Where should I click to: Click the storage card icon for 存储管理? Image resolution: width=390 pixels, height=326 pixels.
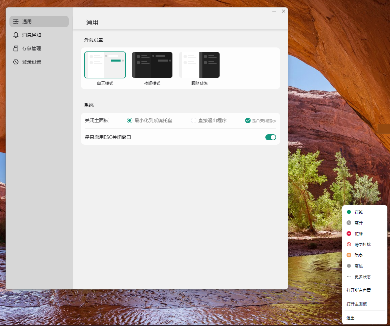[16, 48]
